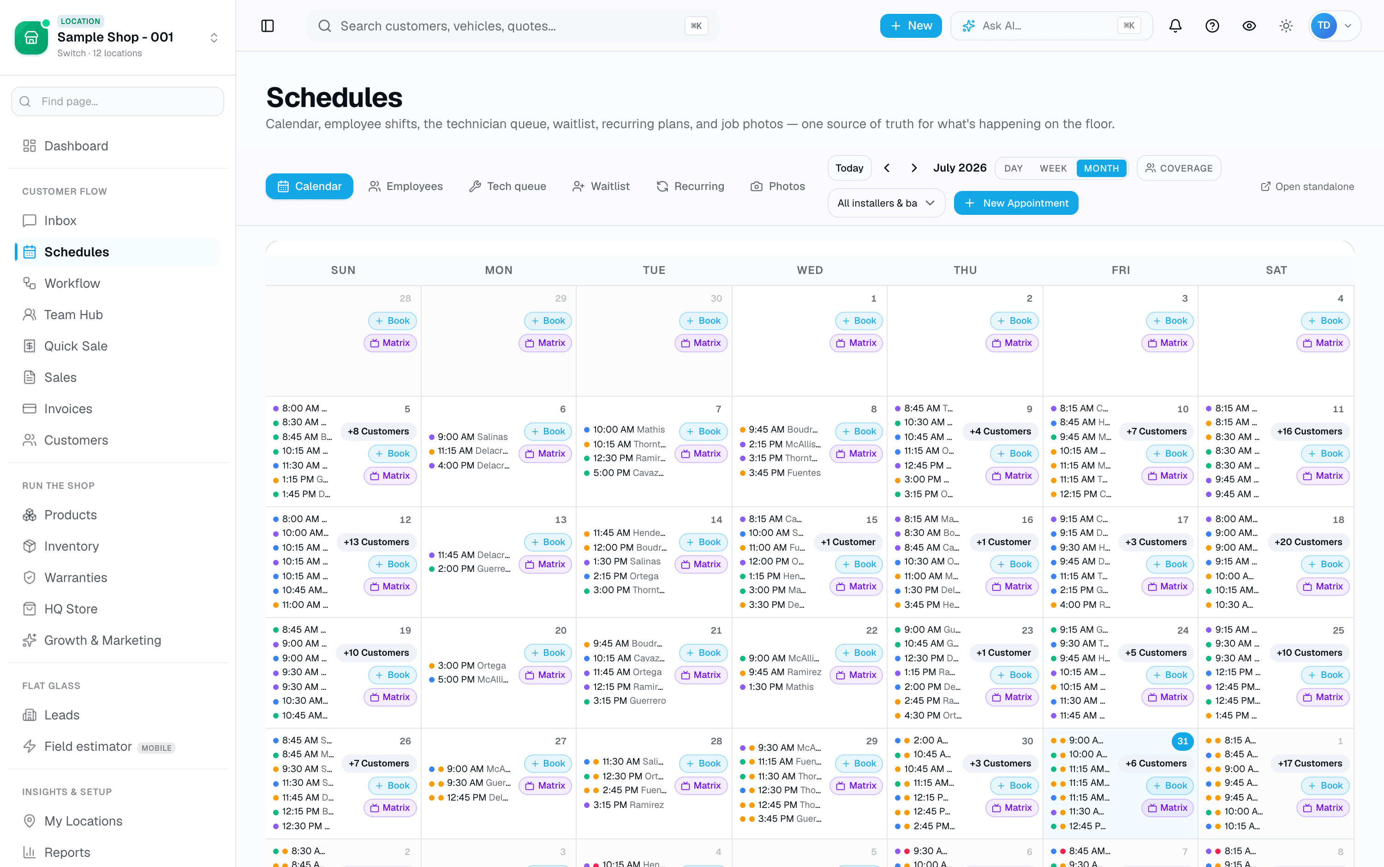
Task: Open the 3:00 PM Ortega appointment
Action: point(467,666)
